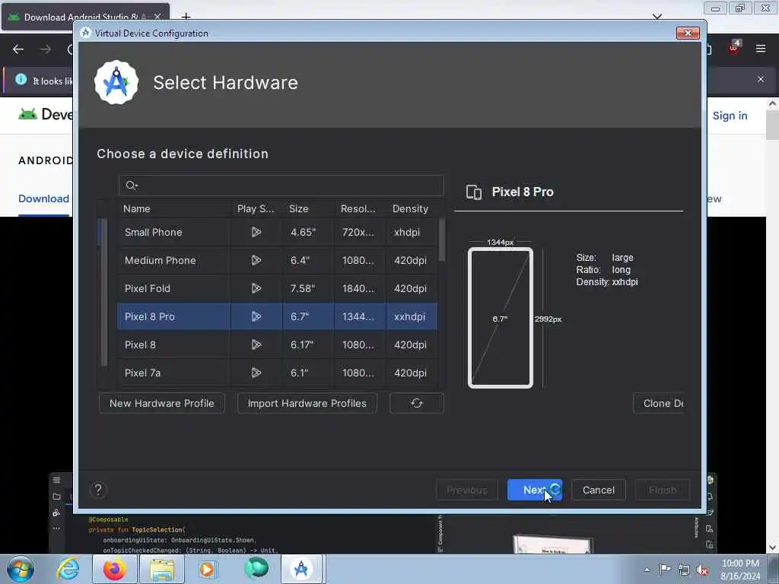Viewport: 779px width, 584px height.
Task: Show hidden system tray icons
Action: click(x=647, y=570)
